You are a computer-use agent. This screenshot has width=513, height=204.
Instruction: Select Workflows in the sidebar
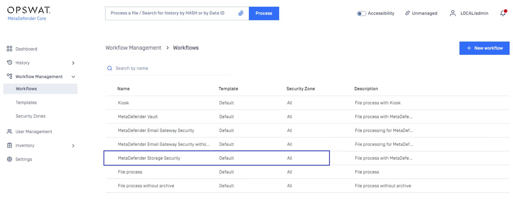pos(40,89)
